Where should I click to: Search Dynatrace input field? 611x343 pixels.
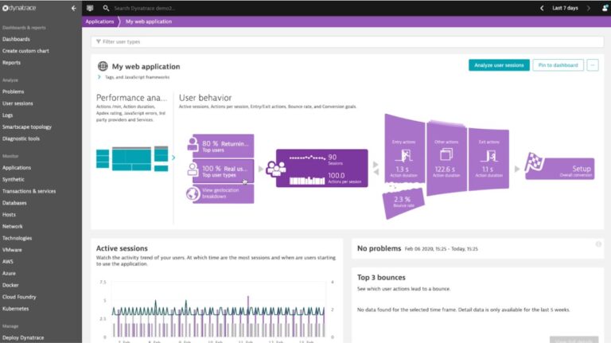[x=145, y=8]
